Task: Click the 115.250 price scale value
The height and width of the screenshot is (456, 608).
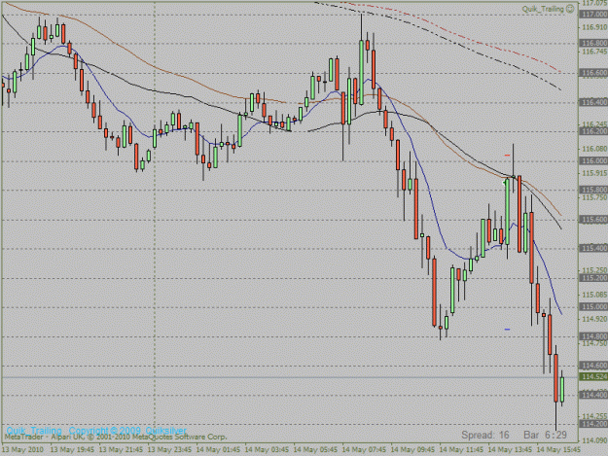Action: point(594,270)
